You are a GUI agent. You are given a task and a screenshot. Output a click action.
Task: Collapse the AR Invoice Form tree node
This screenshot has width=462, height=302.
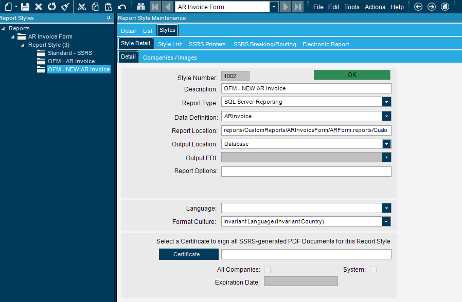pos(13,37)
